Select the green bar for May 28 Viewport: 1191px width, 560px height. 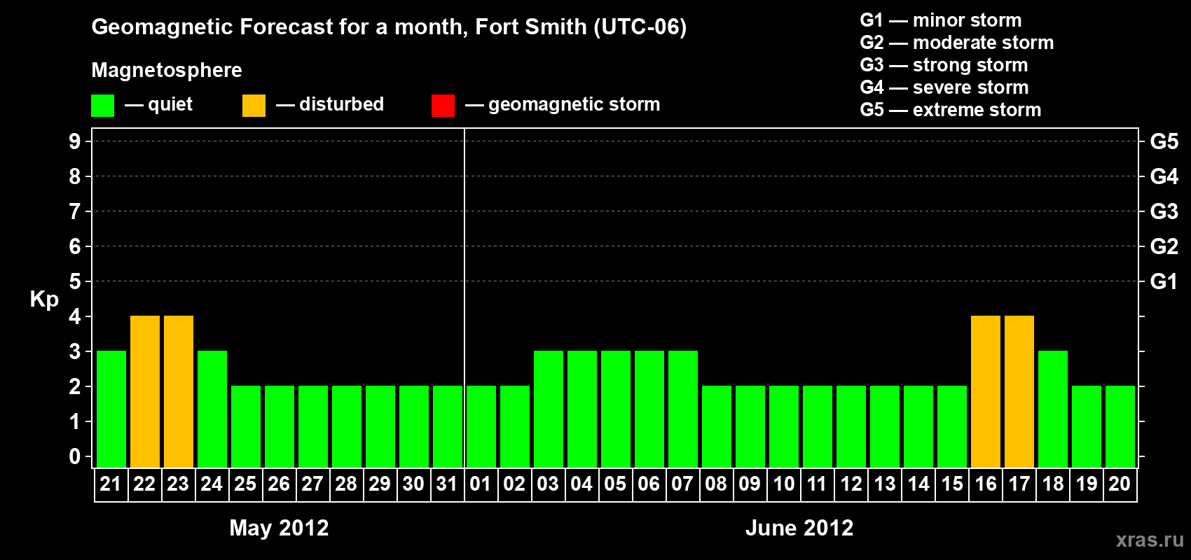[347, 426]
